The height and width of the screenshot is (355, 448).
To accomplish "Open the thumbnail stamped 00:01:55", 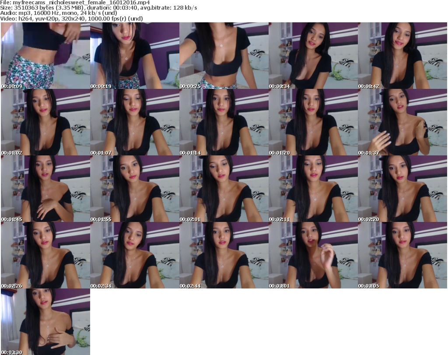I will tap(135, 189).
